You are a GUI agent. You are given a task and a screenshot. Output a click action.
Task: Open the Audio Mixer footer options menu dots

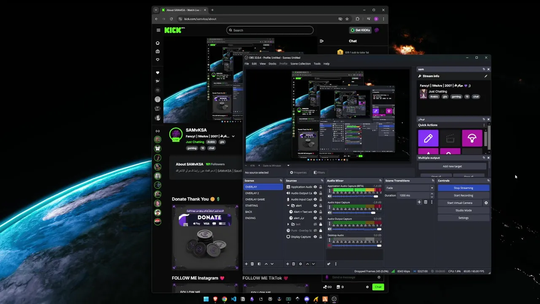point(336,264)
